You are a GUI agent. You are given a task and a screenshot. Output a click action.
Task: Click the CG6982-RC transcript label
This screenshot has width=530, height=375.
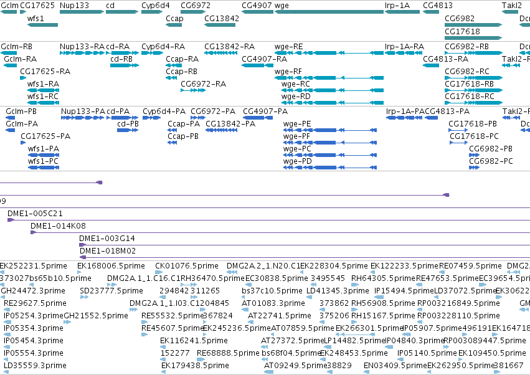tap(467, 72)
